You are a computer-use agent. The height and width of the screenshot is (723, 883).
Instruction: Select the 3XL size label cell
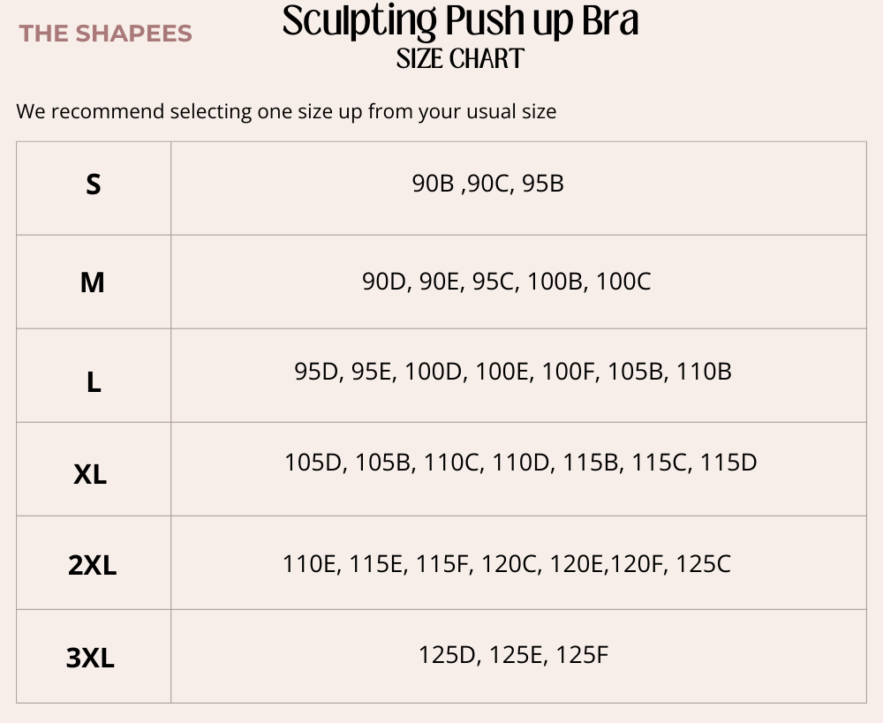pyautogui.click(x=94, y=656)
